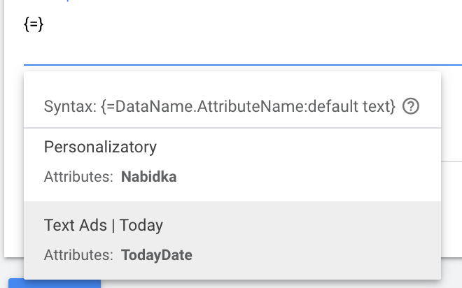Click the =DataName.AttributeName:default text example
Screen dimensions: 462x288
[x=248, y=107]
